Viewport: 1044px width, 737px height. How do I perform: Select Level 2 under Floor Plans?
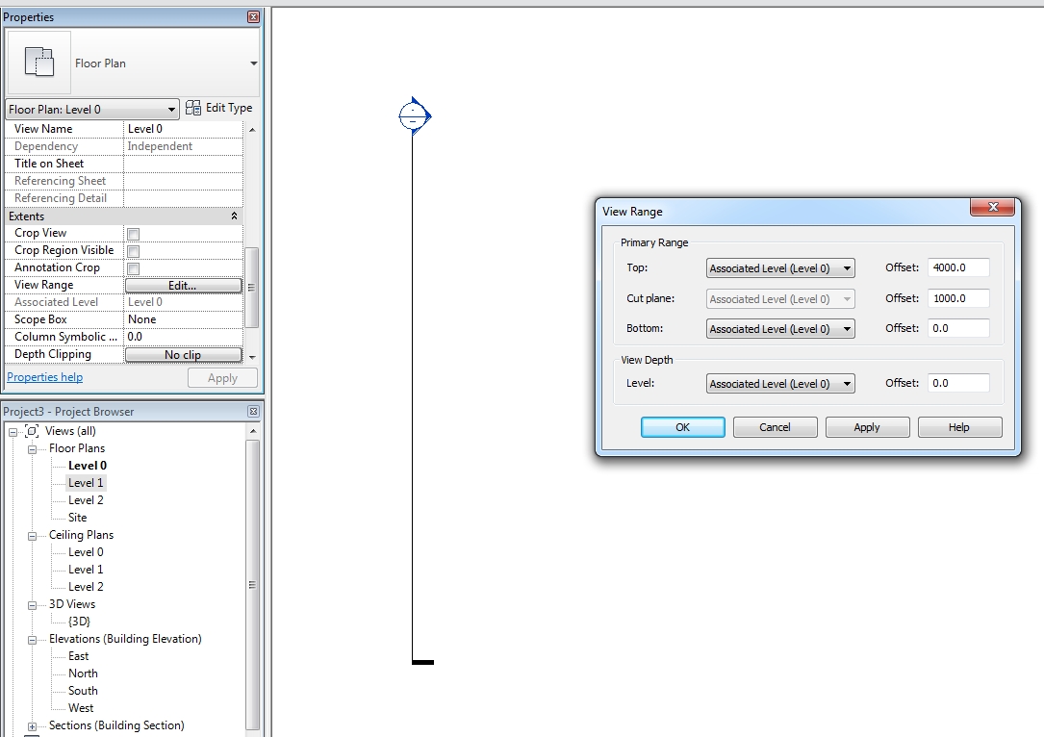[x=86, y=500]
